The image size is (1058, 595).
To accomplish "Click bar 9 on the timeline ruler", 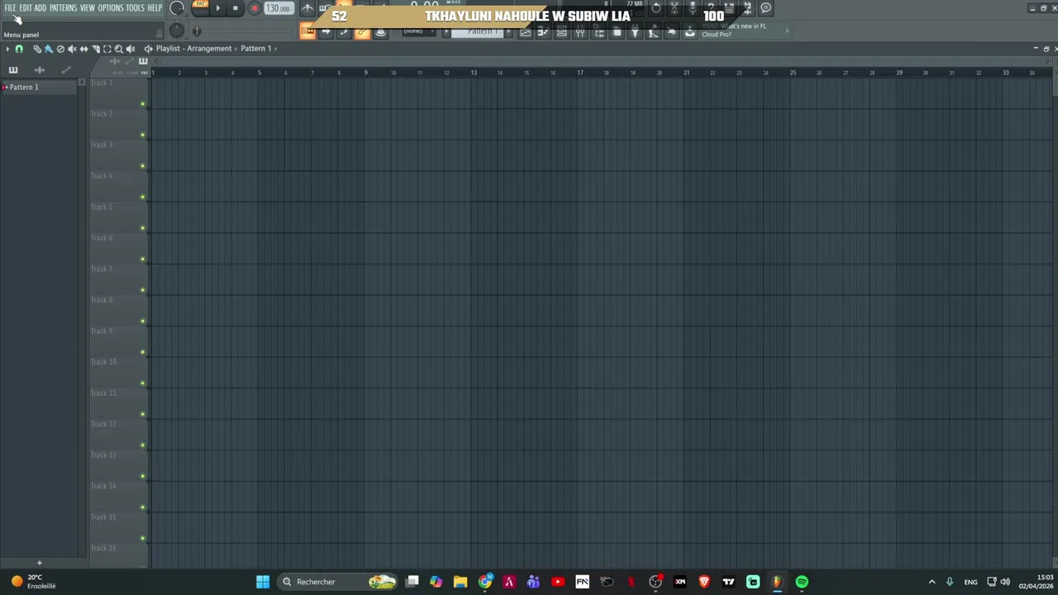I will (x=365, y=73).
